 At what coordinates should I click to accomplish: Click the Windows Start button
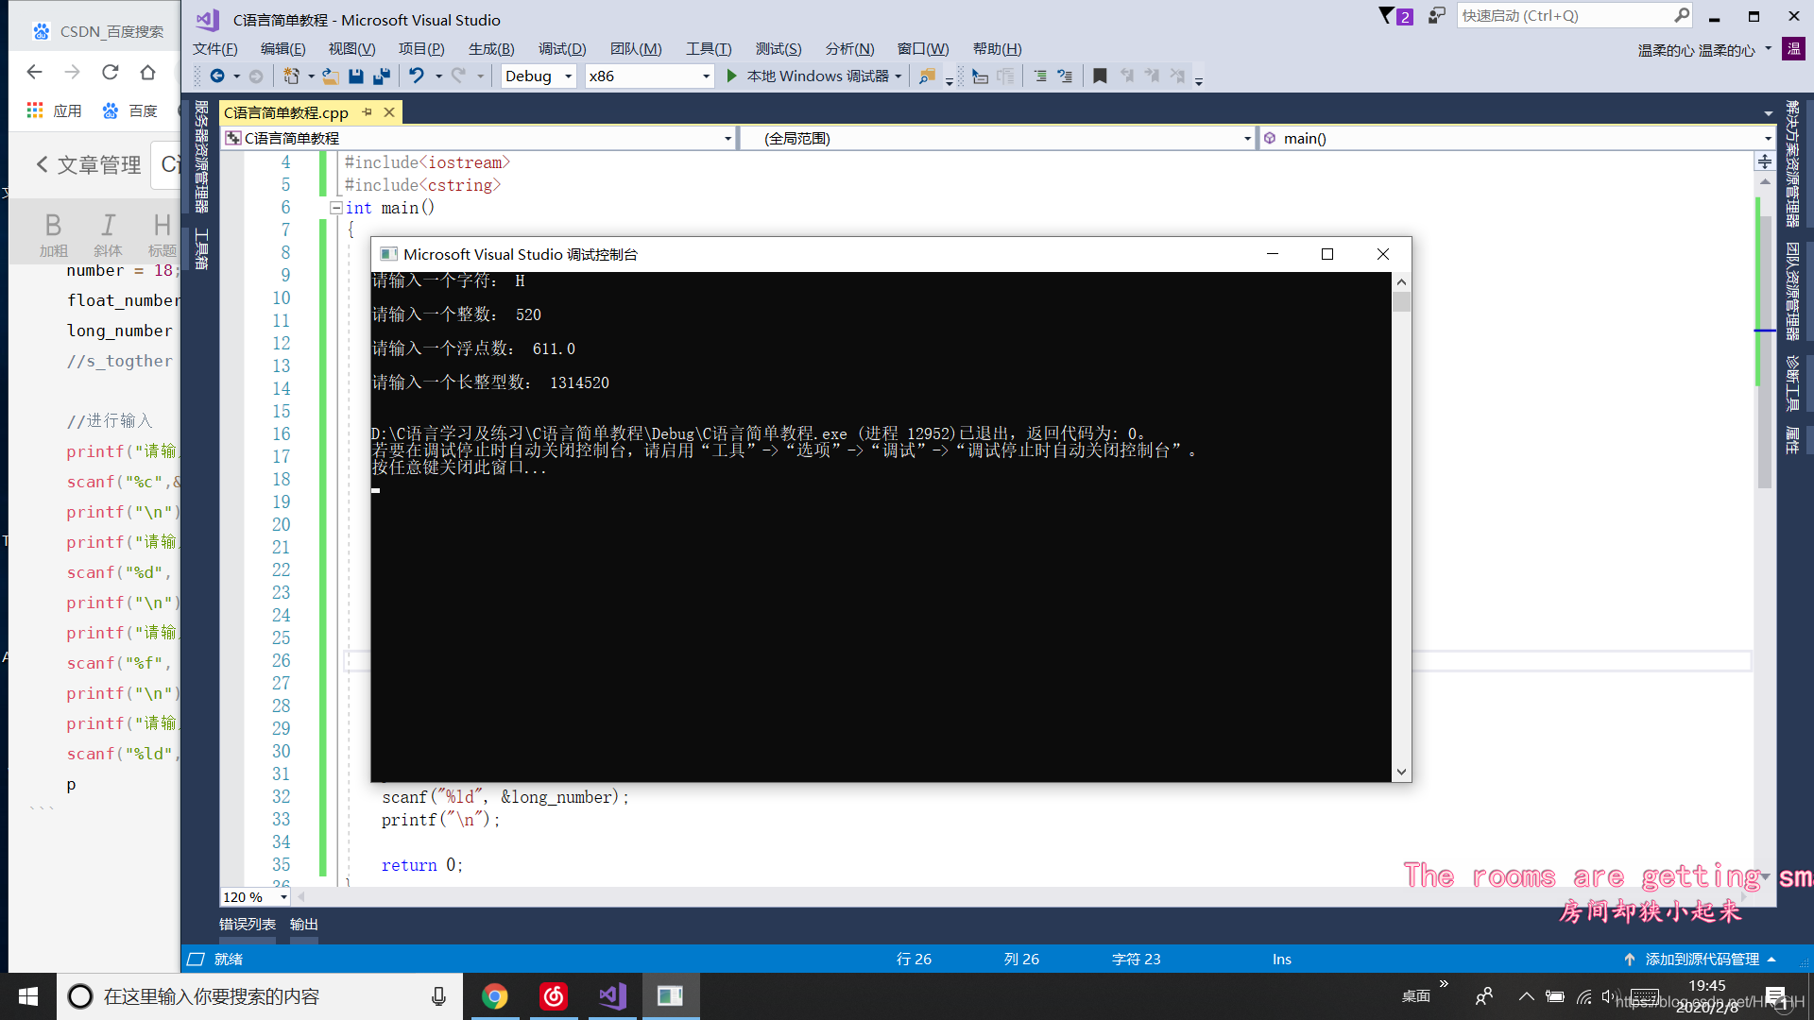[x=28, y=996]
